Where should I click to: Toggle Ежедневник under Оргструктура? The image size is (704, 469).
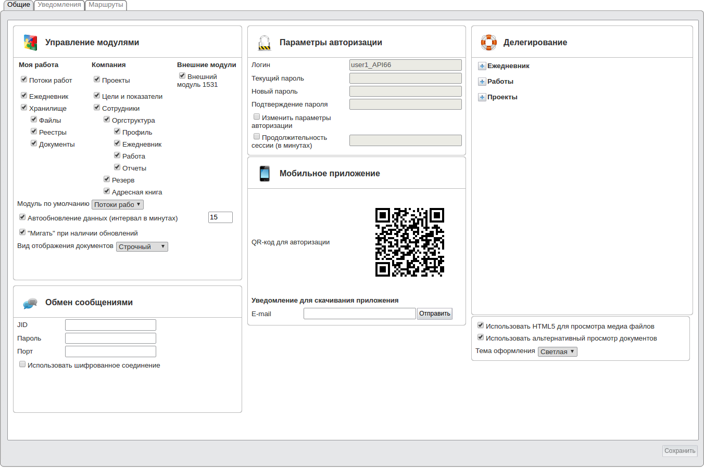[x=117, y=143]
